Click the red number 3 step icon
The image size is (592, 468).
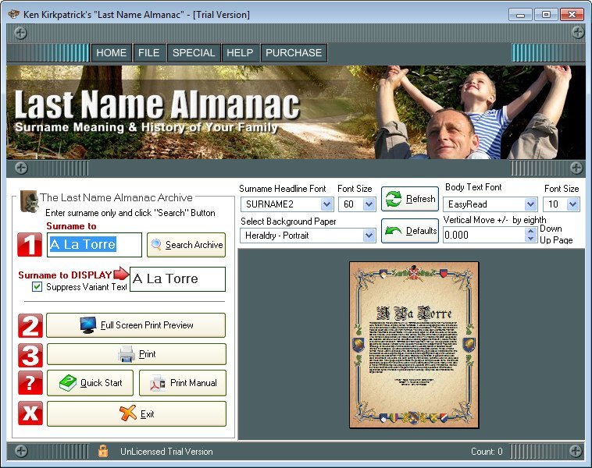30,355
